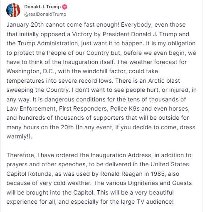This screenshot has width=205, height=212.
Task: Click the words "Dignitaries and Guests"
Action: (160, 183)
